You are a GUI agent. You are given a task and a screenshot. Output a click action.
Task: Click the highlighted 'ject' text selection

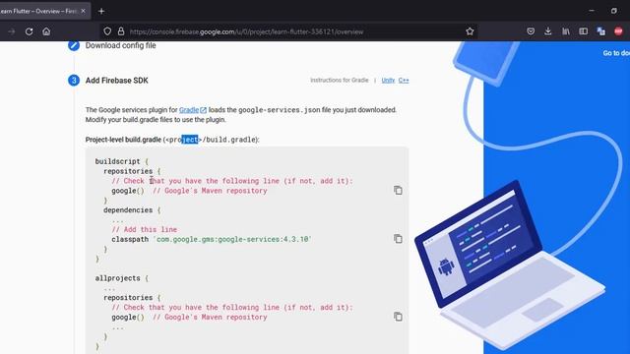point(190,140)
